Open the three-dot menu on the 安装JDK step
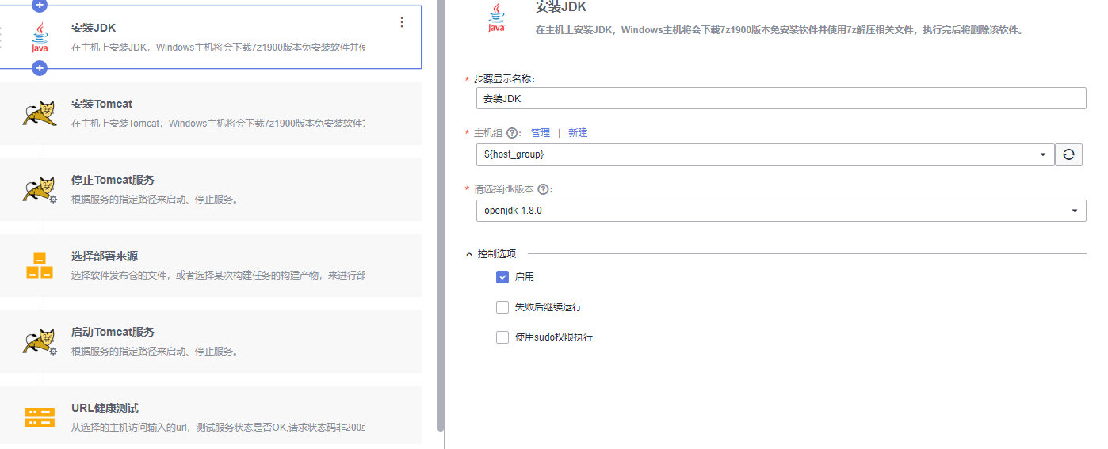 pos(402,22)
